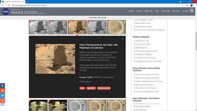
Task: Check Parachute Up-Look Camera A filter
Action: 135,75
